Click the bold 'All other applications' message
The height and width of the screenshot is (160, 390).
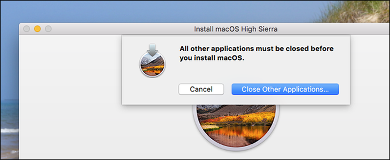point(257,48)
